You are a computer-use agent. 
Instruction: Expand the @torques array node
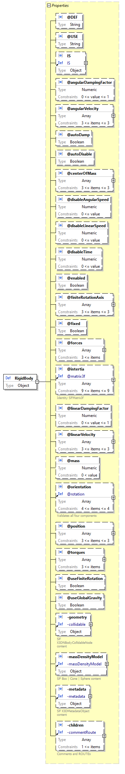click(104, 559)
